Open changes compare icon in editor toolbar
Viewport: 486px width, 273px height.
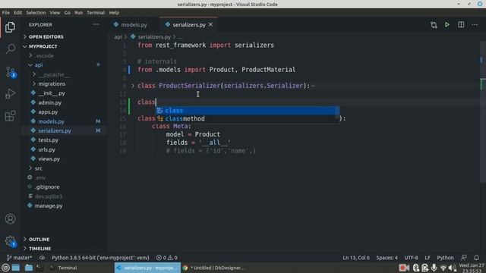(434, 25)
